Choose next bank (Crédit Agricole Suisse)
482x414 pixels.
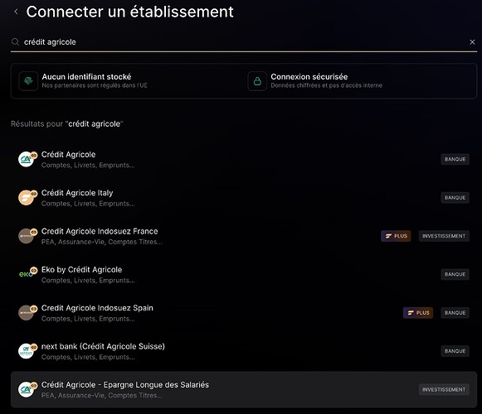point(244,351)
